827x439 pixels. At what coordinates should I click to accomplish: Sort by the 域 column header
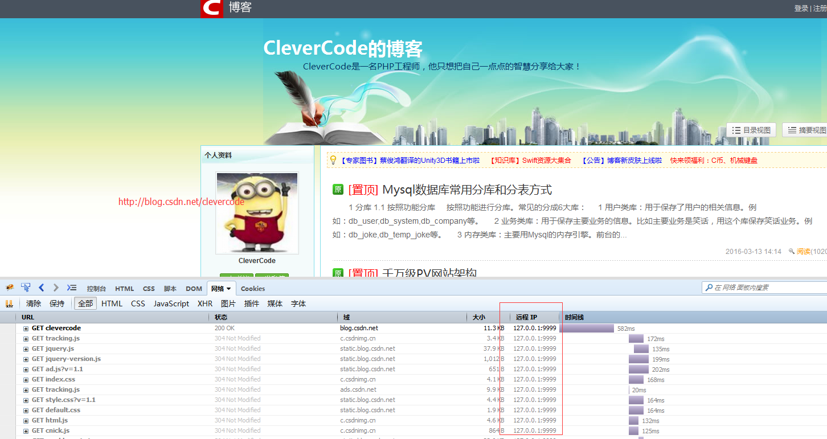point(402,317)
